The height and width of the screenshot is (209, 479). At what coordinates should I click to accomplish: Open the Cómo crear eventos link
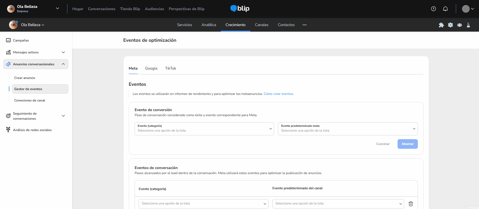pyautogui.click(x=279, y=94)
